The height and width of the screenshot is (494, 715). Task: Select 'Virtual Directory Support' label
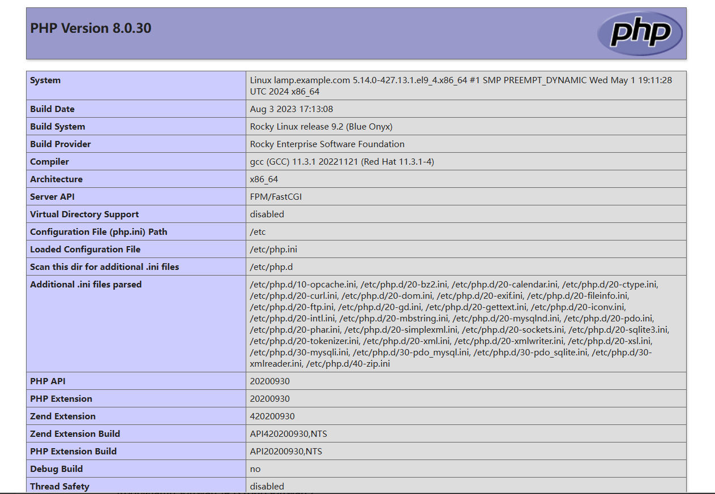pos(84,214)
